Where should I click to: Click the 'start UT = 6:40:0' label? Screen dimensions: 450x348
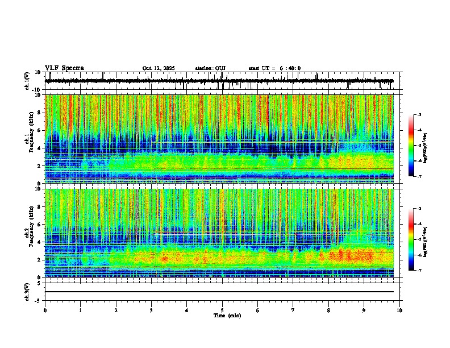click(274, 68)
